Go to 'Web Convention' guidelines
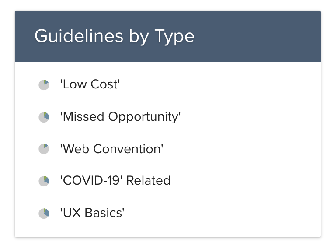Image resolution: width=334 pixels, height=252 pixels. [111, 149]
